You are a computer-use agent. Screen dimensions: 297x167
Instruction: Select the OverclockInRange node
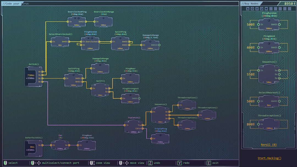(104, 21)
